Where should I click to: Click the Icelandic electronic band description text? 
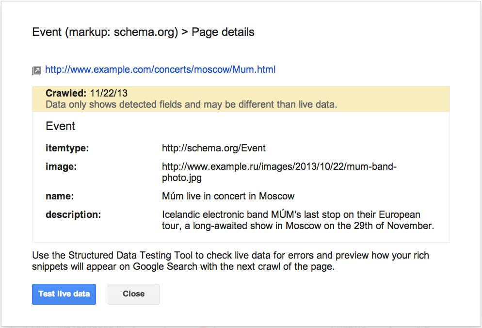[297, 220]
